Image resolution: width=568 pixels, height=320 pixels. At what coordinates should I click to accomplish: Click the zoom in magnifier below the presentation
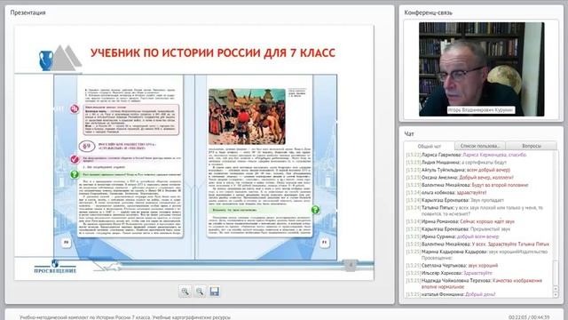[x=185, y=292]
